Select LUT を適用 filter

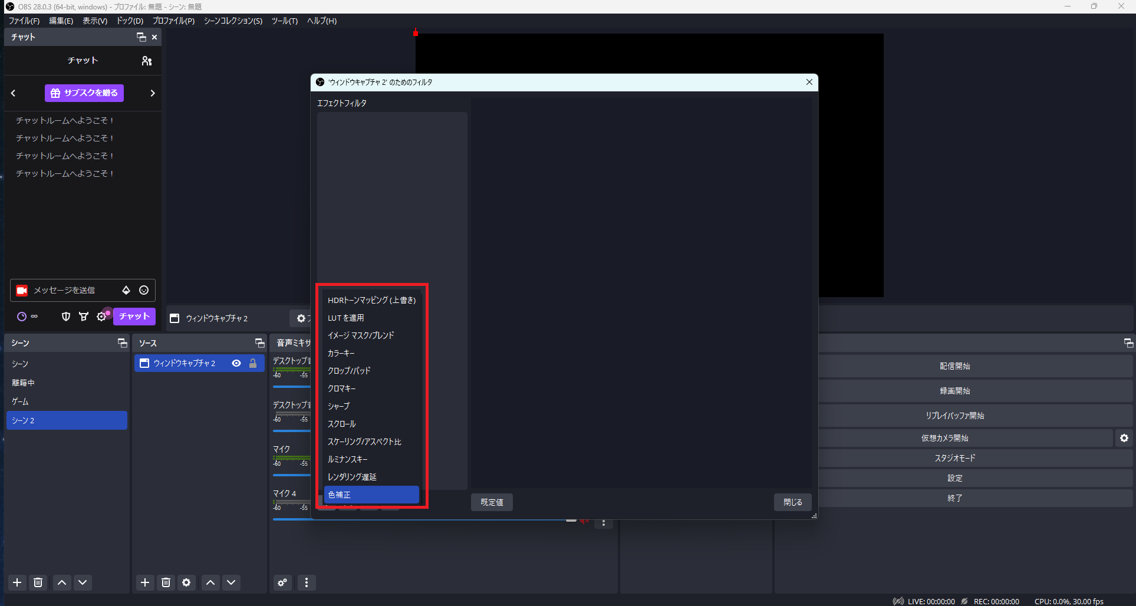(371, 318)
